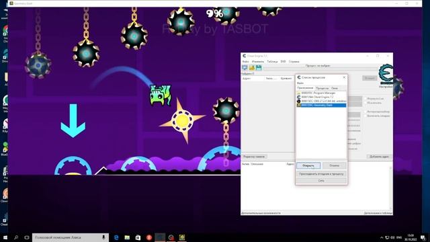Click Дополнение к таблице in status bar
Viewport: 430px width, 242px height.
378,213
